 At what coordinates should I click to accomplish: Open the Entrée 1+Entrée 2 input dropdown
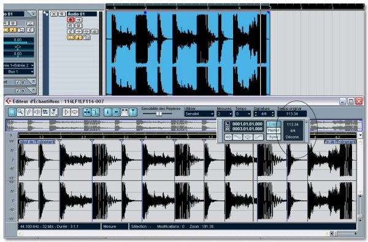(19, 65)
